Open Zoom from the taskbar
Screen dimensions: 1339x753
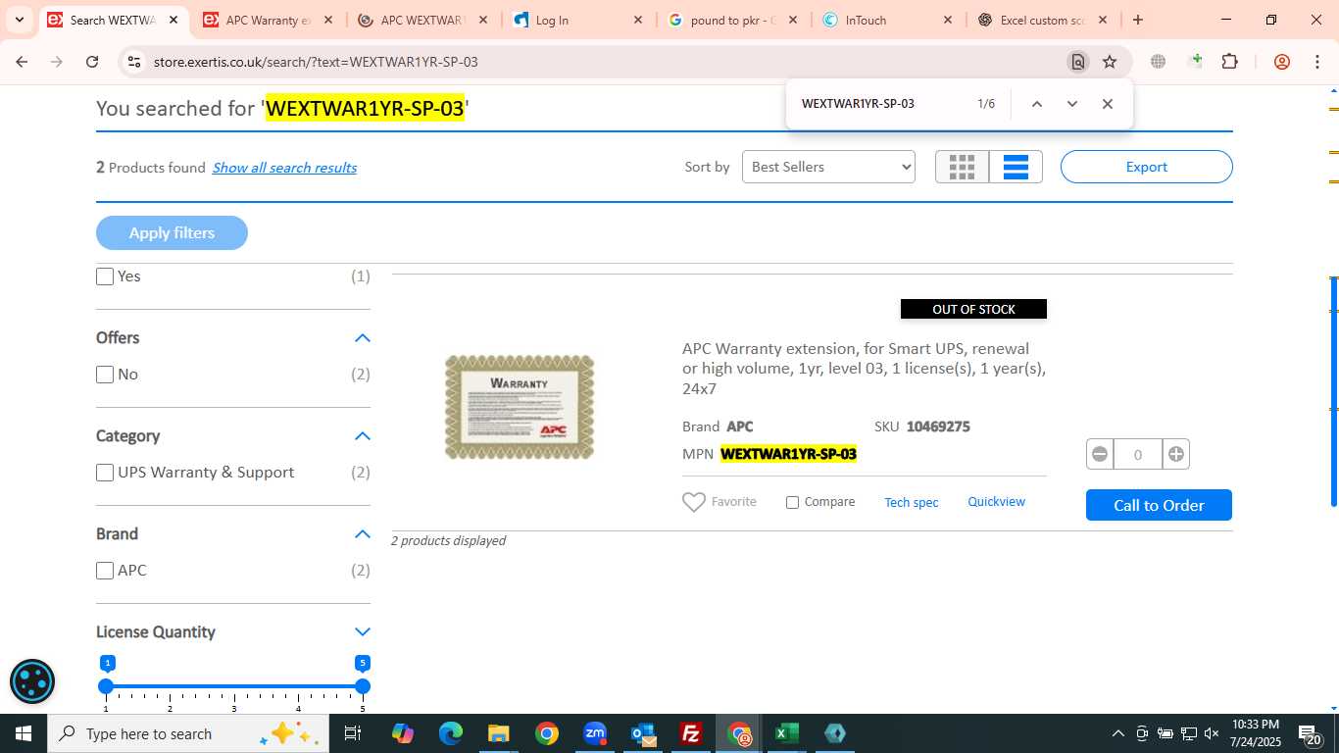(x=595, y=733)
